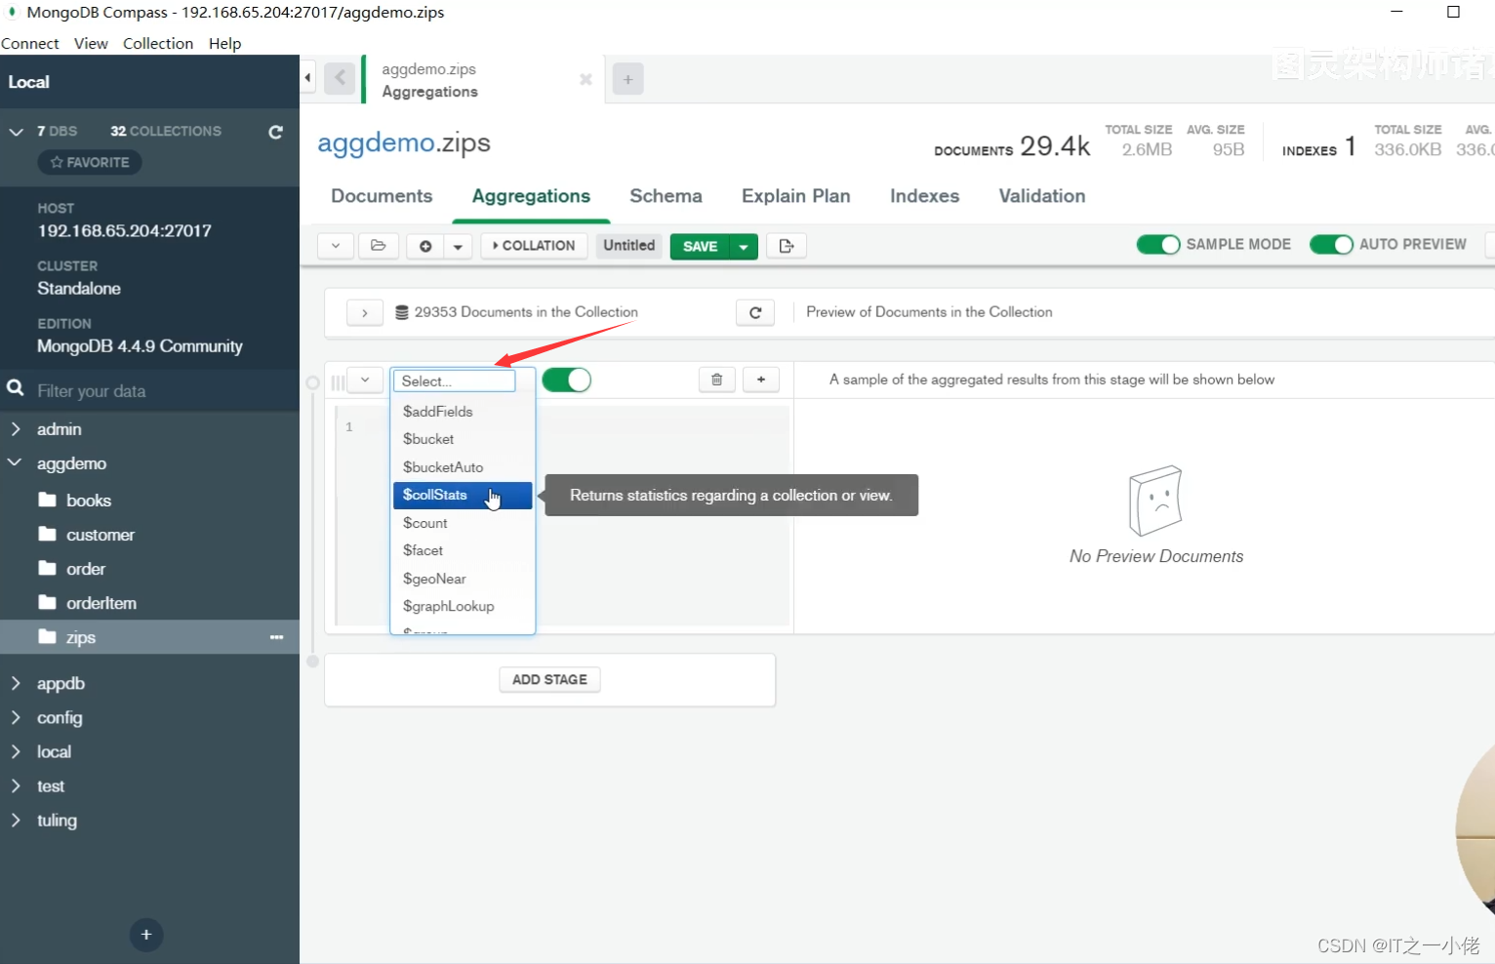Click the SAVE pipeline button
This screenshot has height=964, width=1495.
click(x=701, y=247)
